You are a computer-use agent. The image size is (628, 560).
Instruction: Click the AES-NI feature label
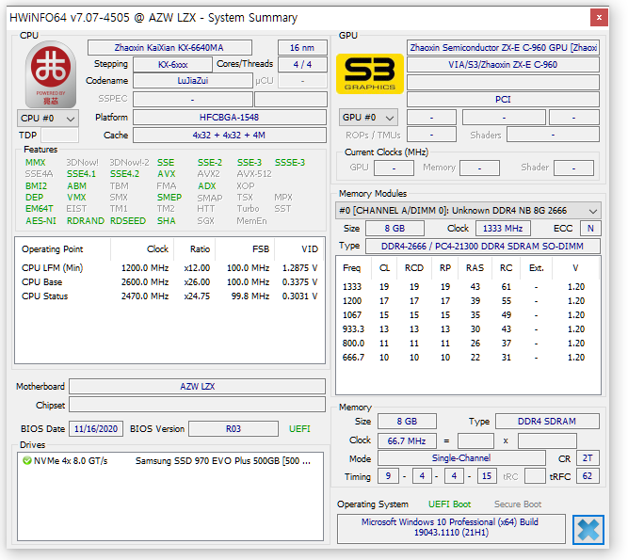(40, 220)
